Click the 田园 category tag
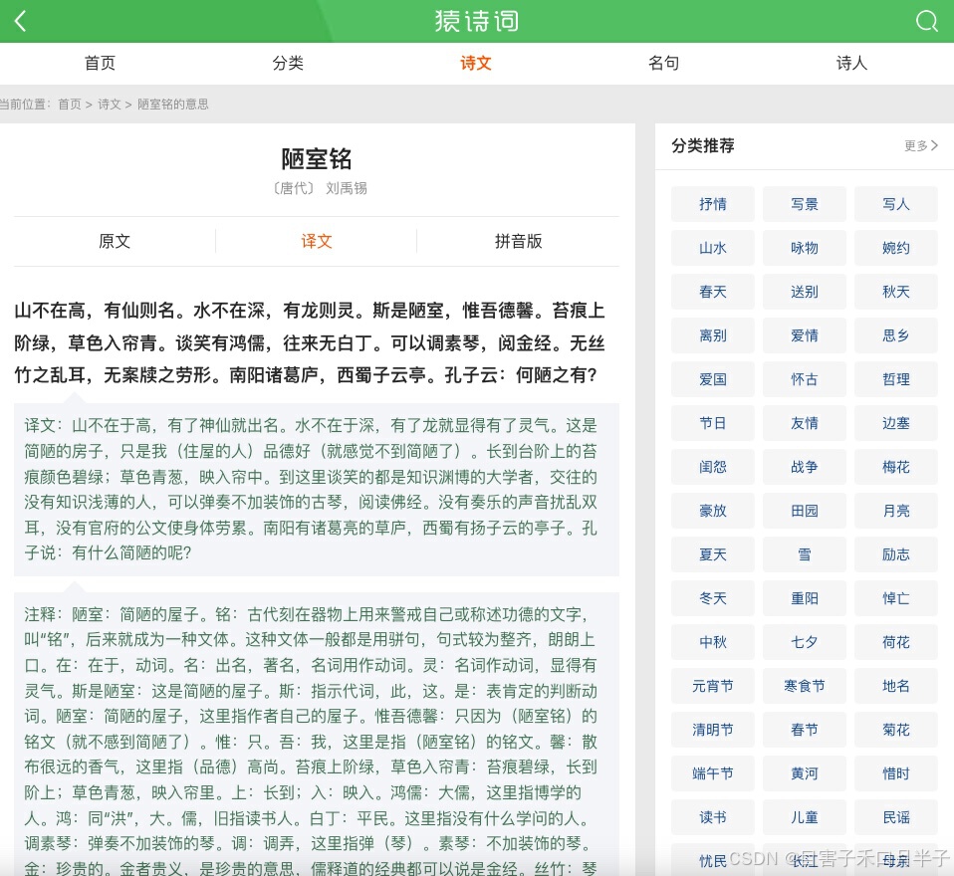 [805, 511]
